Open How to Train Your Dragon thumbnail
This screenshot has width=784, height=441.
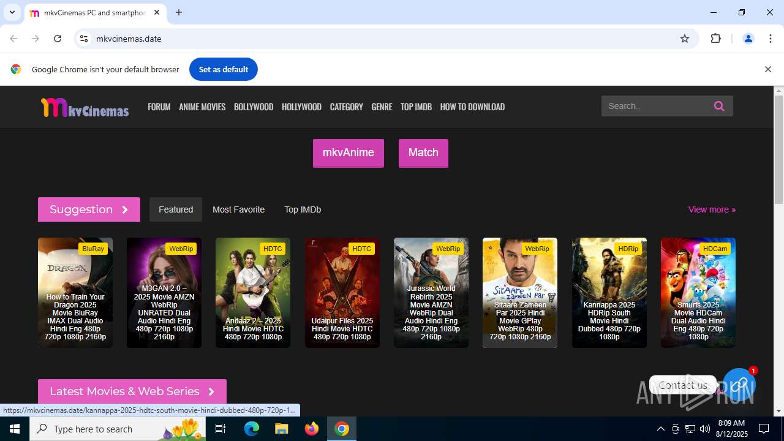coord(75,293)
